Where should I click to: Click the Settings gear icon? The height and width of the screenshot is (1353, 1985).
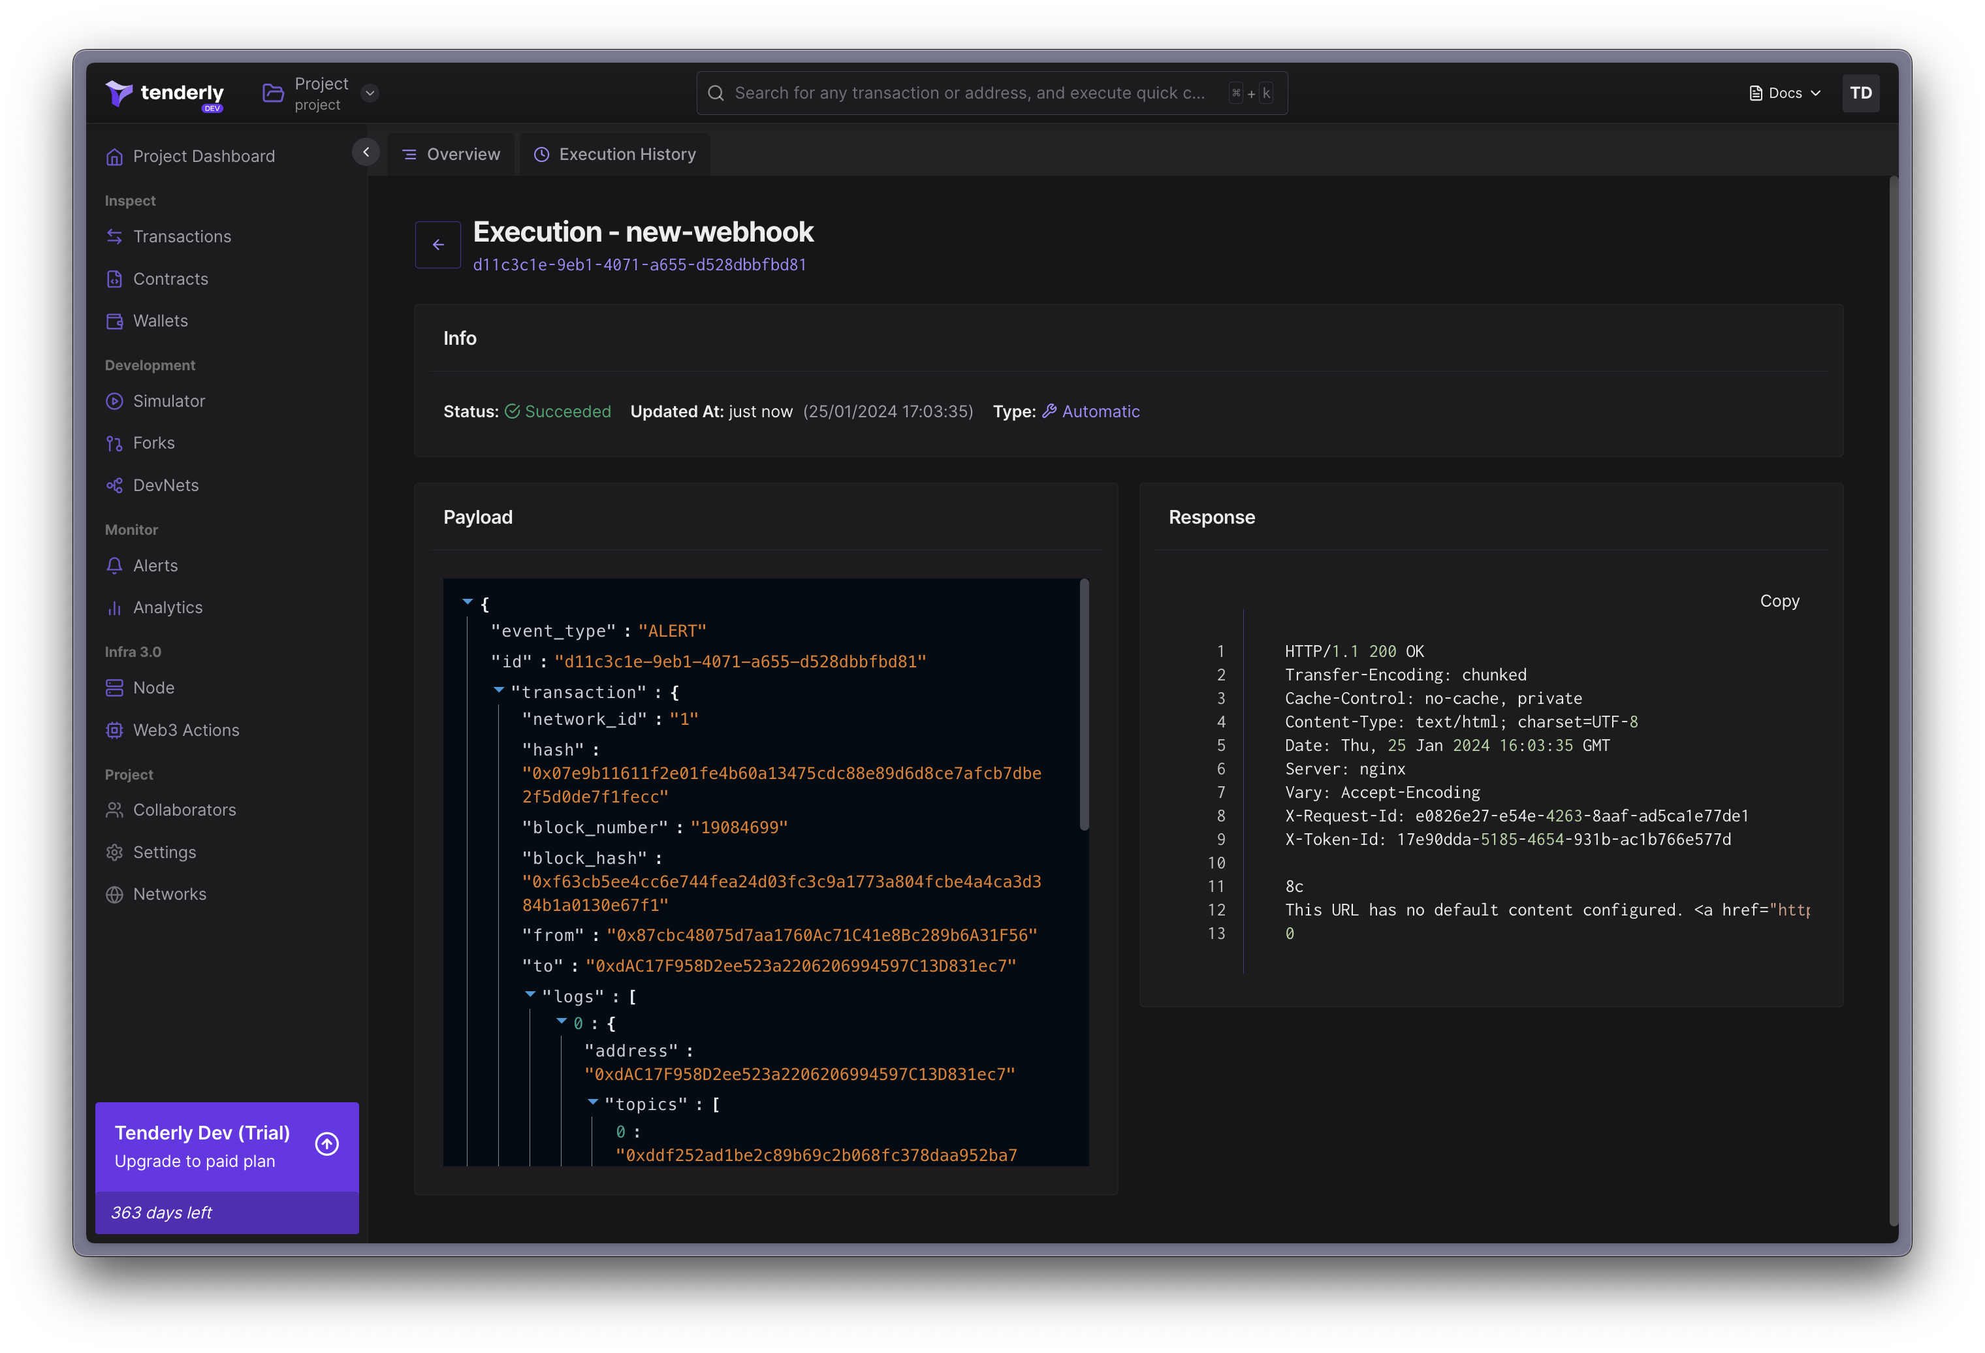click(114, 852)
